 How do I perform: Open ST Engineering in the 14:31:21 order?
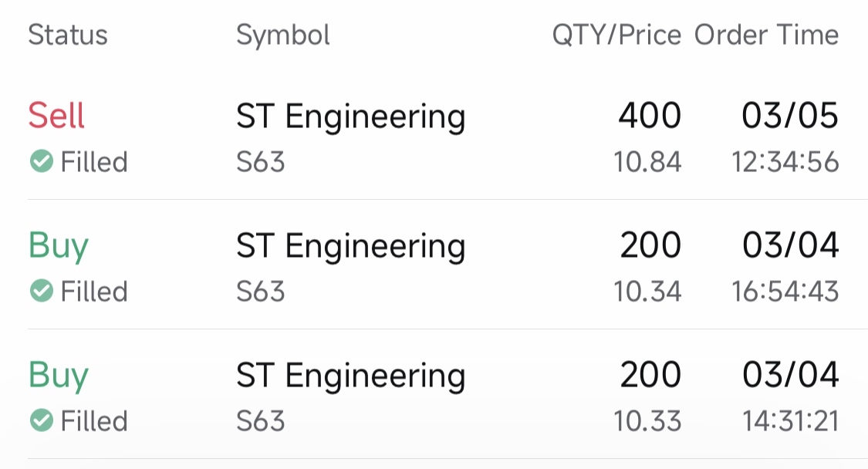click(x=351, y=376)
